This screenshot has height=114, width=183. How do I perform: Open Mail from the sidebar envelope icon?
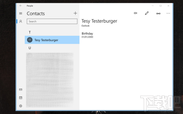click(21, 89)
